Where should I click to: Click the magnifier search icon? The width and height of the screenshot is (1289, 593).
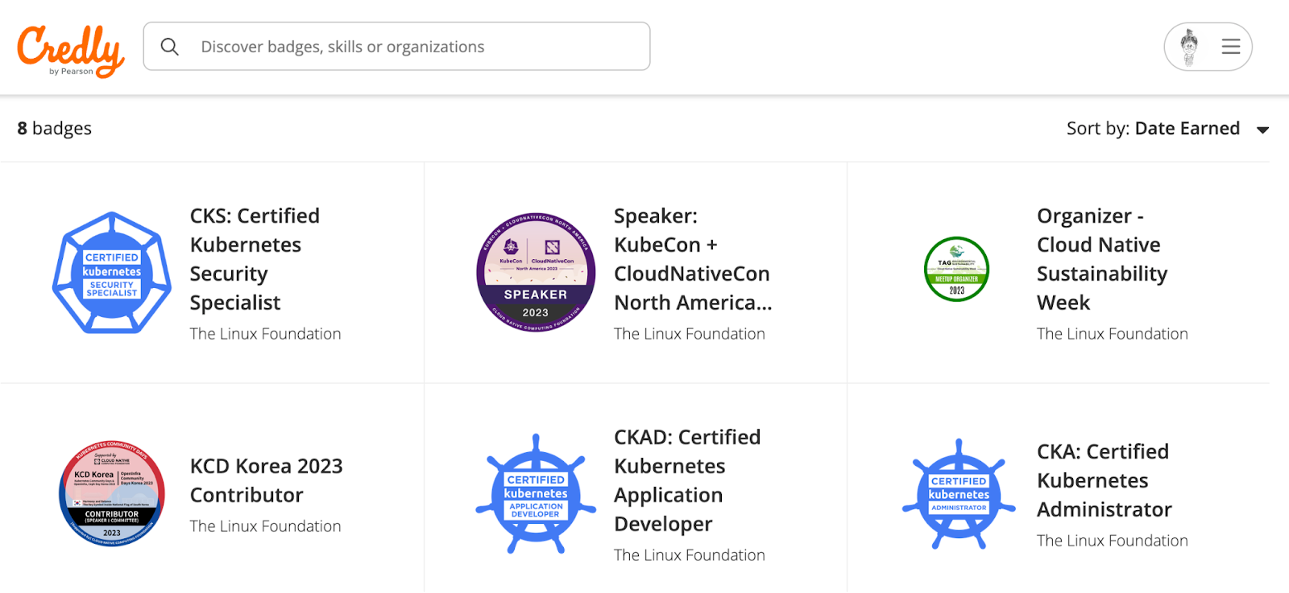[169, 47]
